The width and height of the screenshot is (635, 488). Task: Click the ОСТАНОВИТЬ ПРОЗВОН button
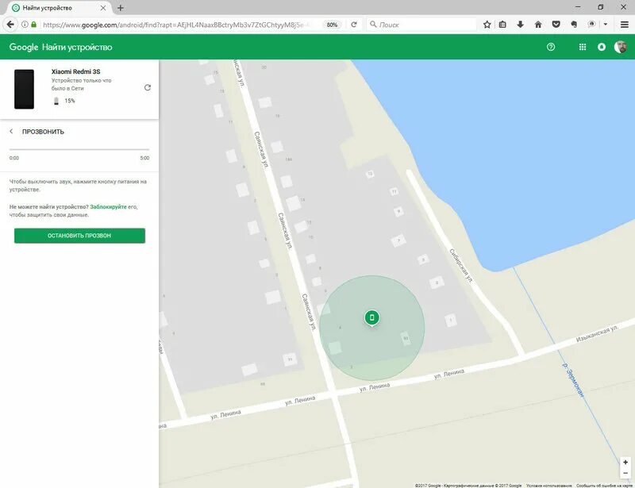[x=79, y=236]
